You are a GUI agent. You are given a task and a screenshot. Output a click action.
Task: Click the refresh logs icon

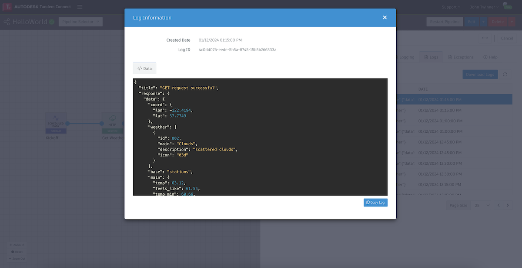(x=505, y=75)
